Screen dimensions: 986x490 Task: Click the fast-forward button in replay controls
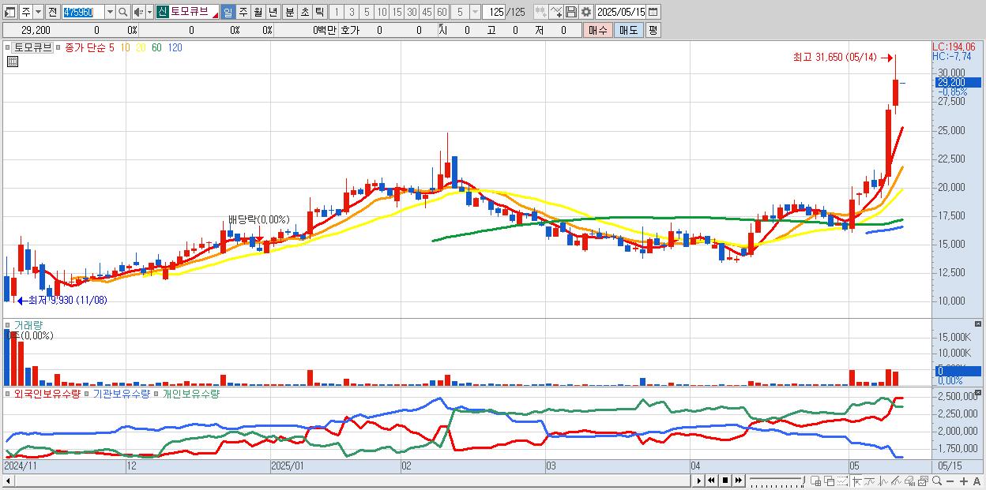738,481
